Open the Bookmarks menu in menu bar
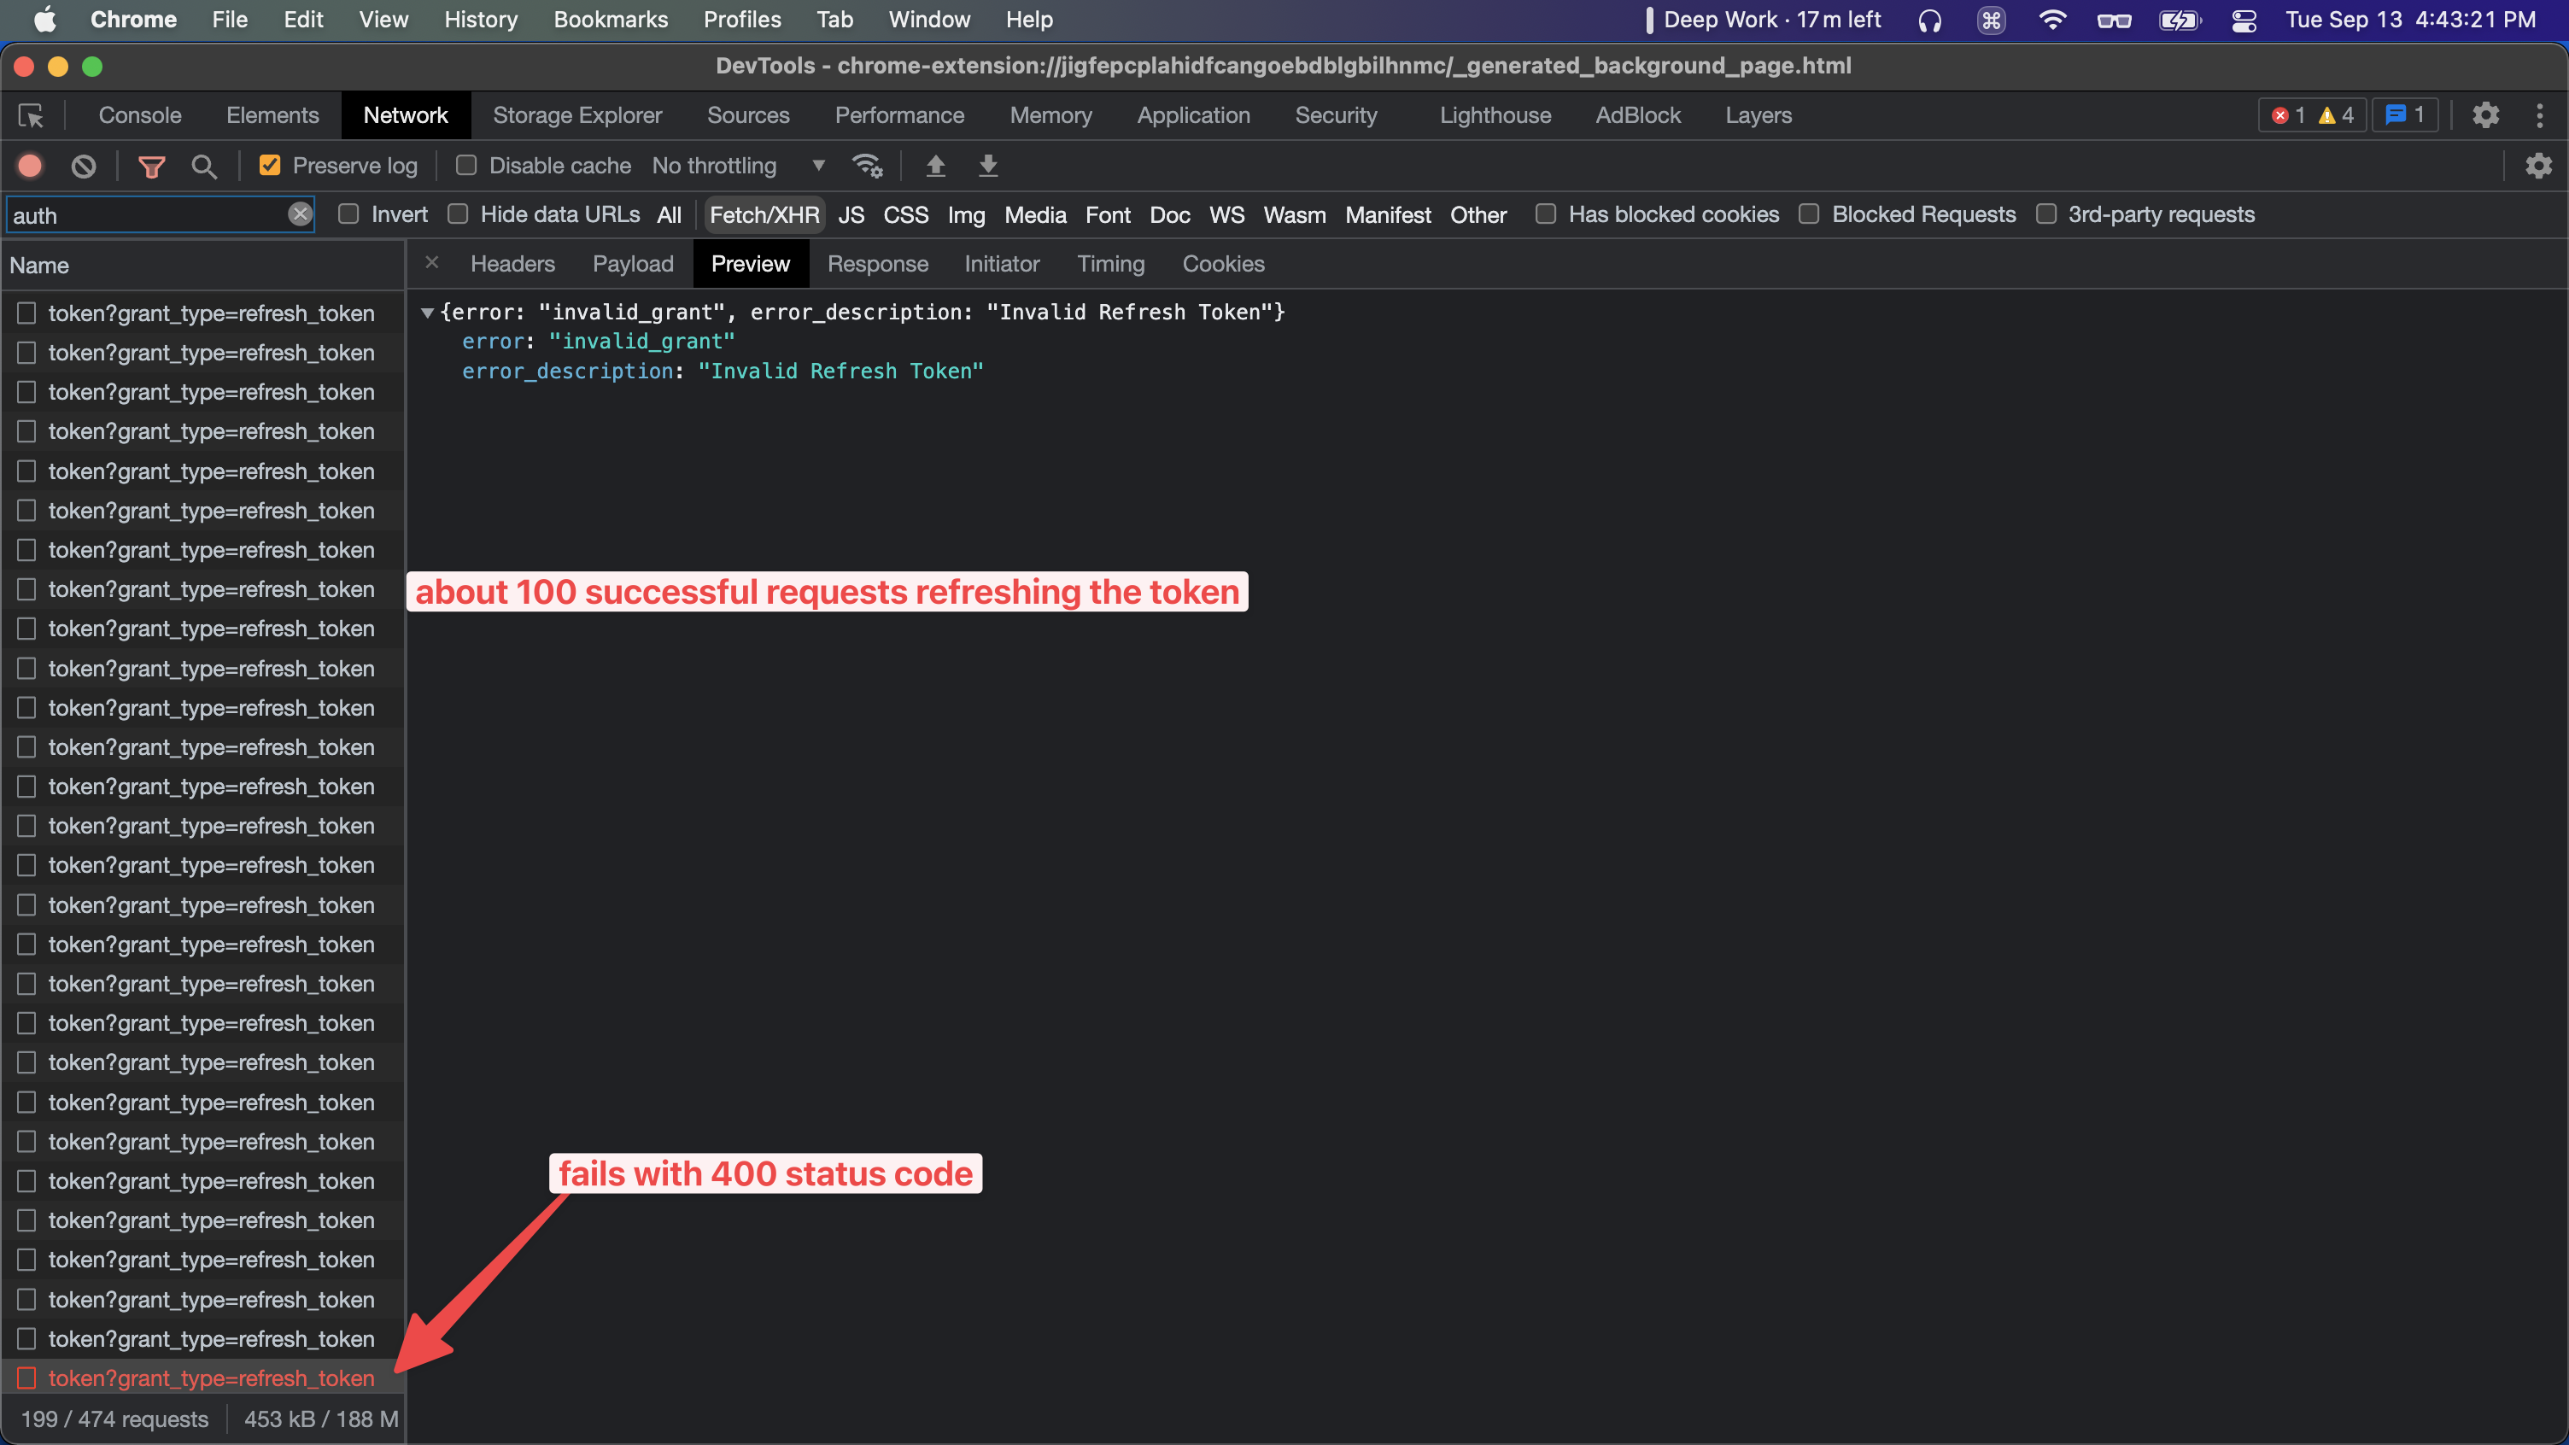Screen dimensions: 2569x1445 611,20
